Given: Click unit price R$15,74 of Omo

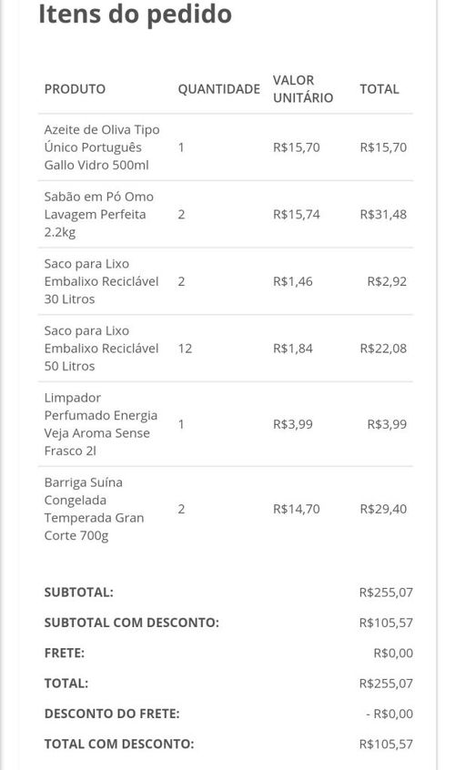Looking at the screenshot, I should [x=297, y=214].
